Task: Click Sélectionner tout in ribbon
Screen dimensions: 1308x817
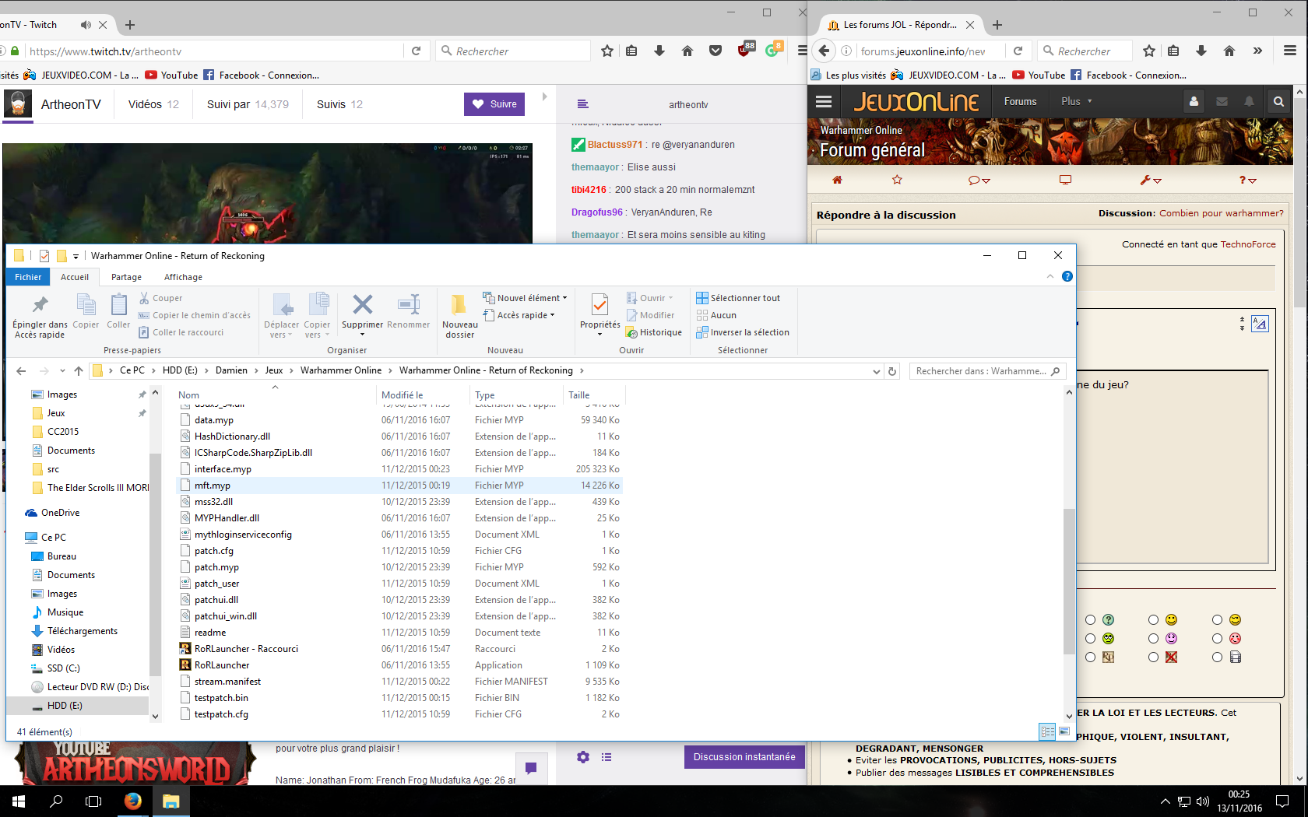Action: click(738, 298)
